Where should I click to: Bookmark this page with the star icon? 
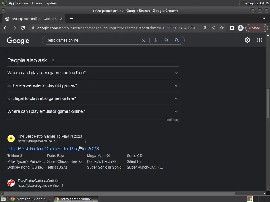pos(222,28)
